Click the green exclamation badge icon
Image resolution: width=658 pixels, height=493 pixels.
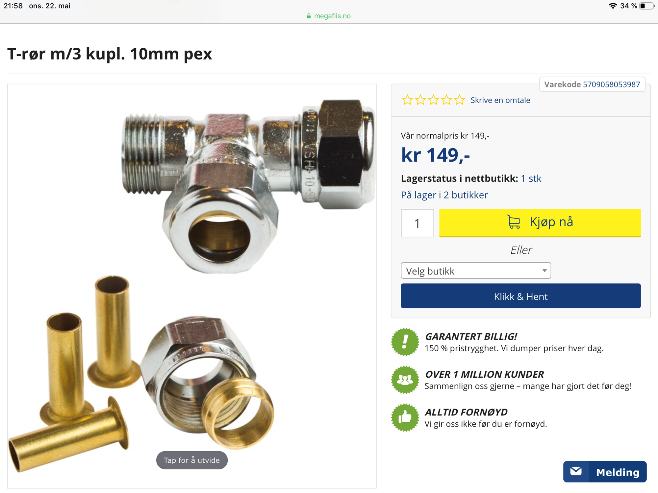405,342
